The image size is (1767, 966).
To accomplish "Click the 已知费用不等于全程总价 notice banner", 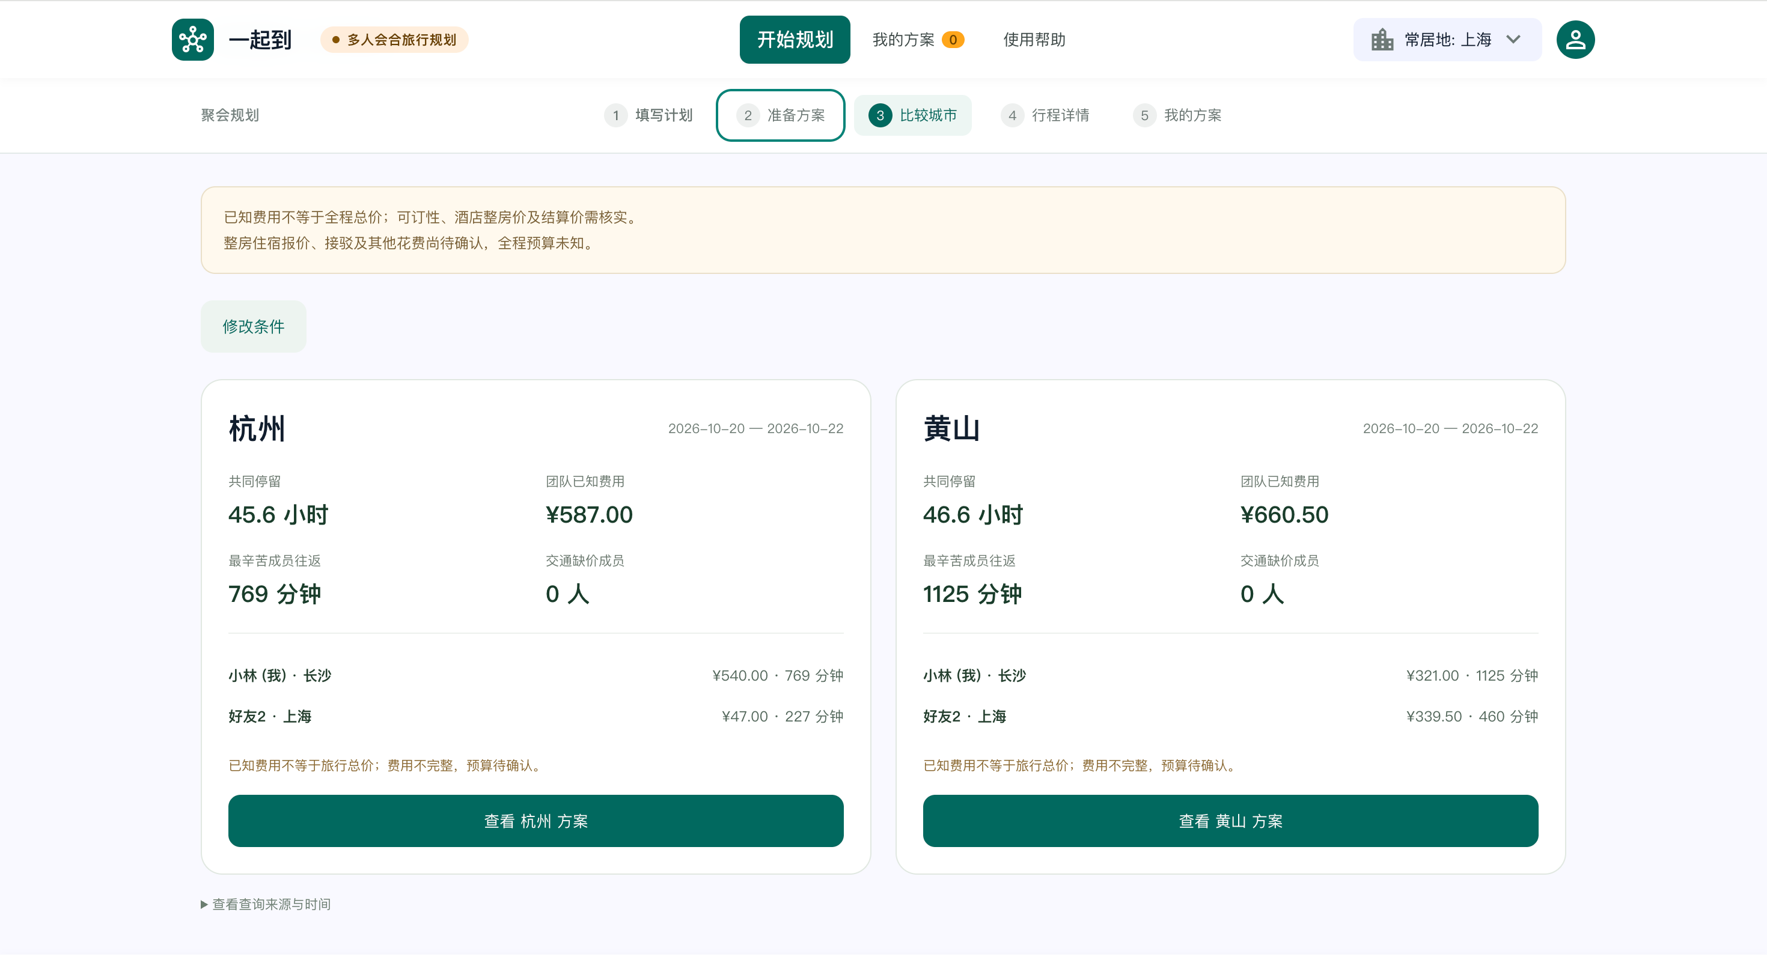I will coord(883,229).
